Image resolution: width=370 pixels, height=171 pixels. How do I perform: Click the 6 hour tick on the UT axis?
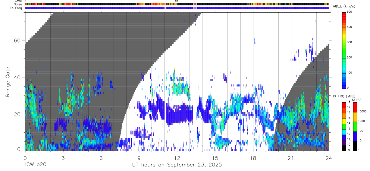pos(101,158)
